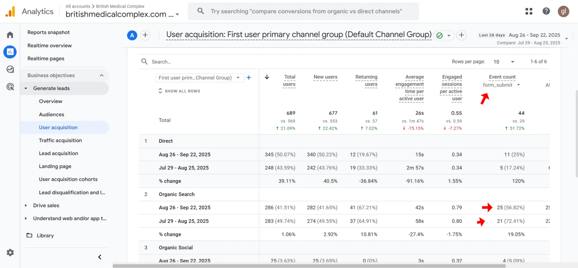Select the Reports icon in left rail
The width and height of the screenshot is (578, 268).
[10, 52]
